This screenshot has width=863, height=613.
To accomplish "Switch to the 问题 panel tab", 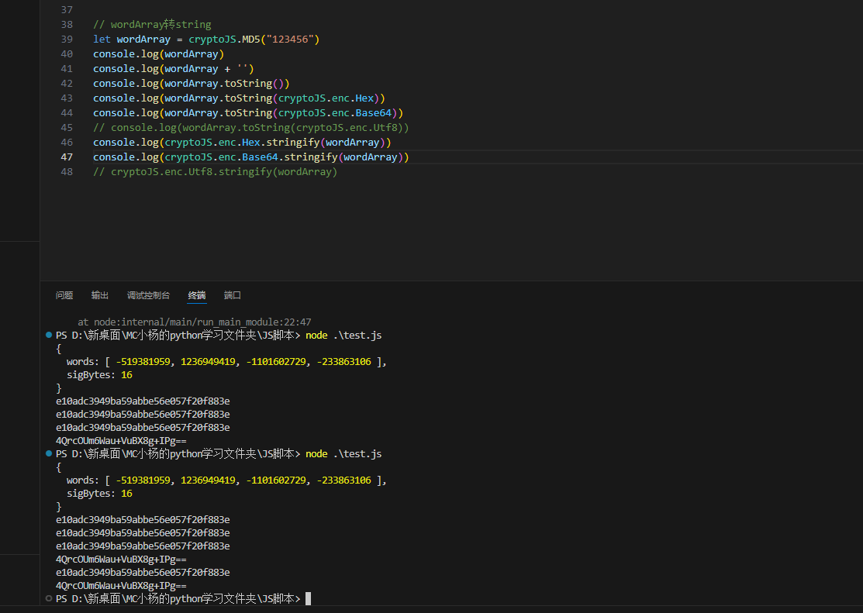I will click(64, 295).
